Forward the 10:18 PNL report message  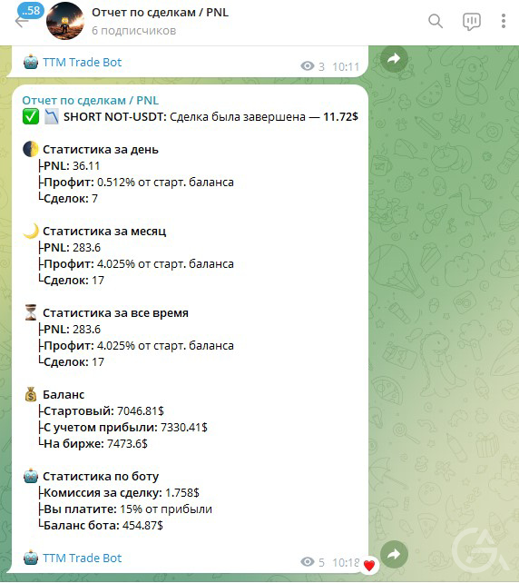click(x=394, y=554)
